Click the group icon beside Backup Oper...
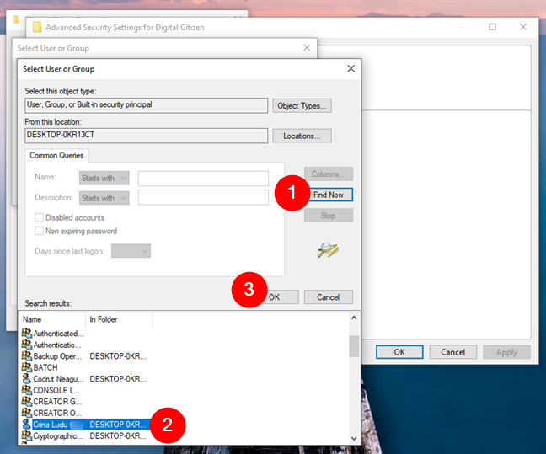 pyautogui.click(x=26, y=355)
